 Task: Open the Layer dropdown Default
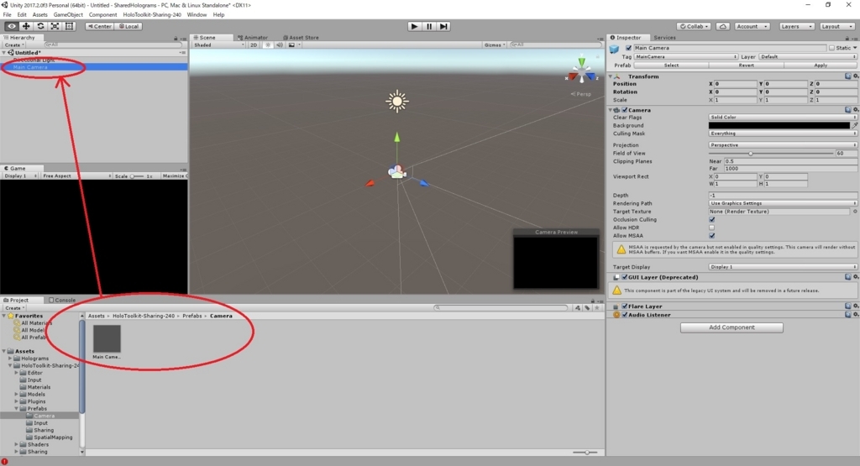pos(809,57)
